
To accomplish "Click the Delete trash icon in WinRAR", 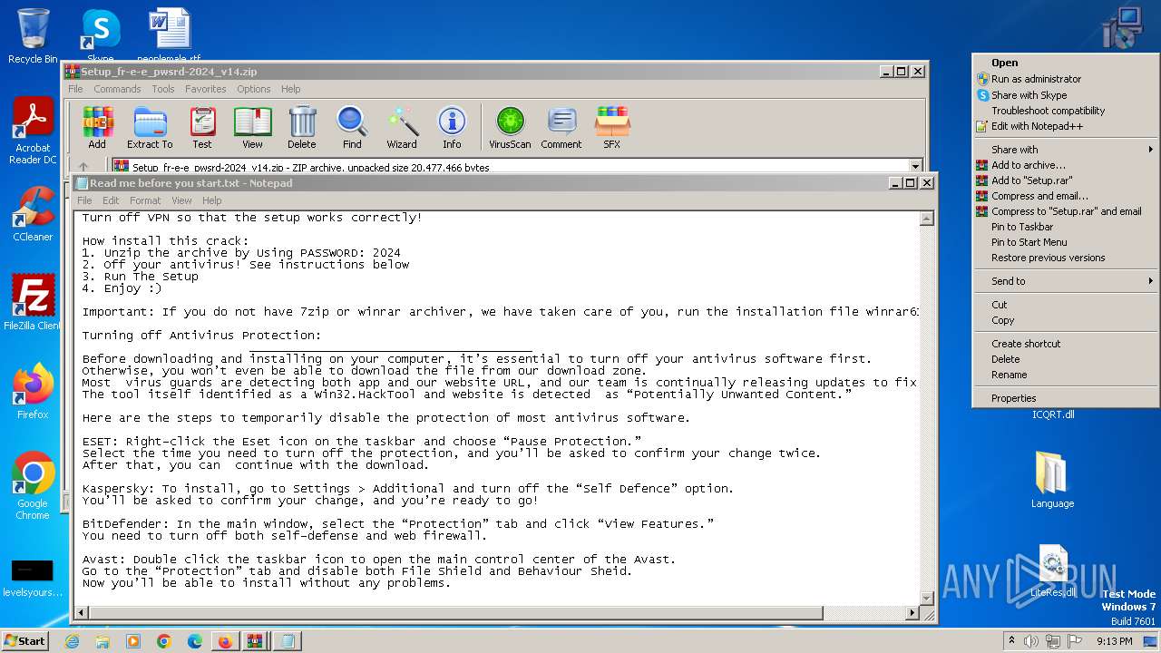I will pos(302,127).
